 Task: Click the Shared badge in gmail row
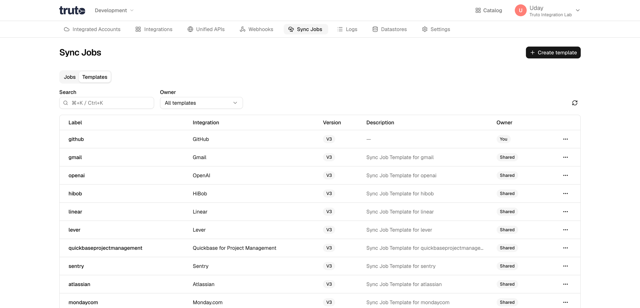click(x=507, y=157)
